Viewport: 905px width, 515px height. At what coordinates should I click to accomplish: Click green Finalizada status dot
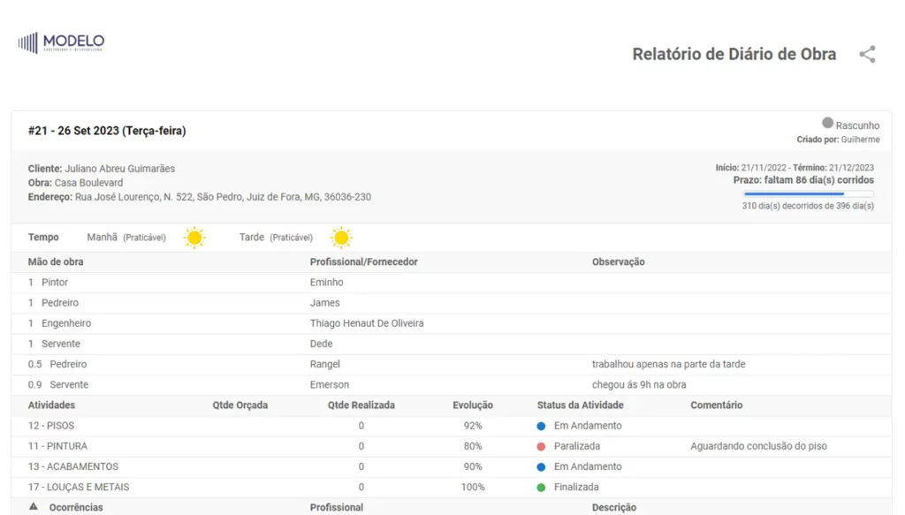(541, 487)
